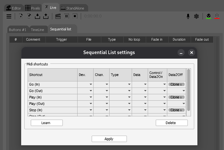This screenshot has height=150, width=224.
Task: Click the 0:00:00.0 time display
Action: click(x=93, y=16)
